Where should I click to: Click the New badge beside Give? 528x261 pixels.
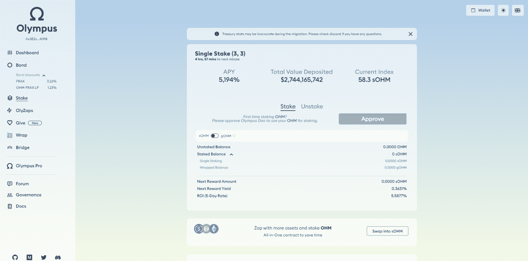tap(35, 123)
